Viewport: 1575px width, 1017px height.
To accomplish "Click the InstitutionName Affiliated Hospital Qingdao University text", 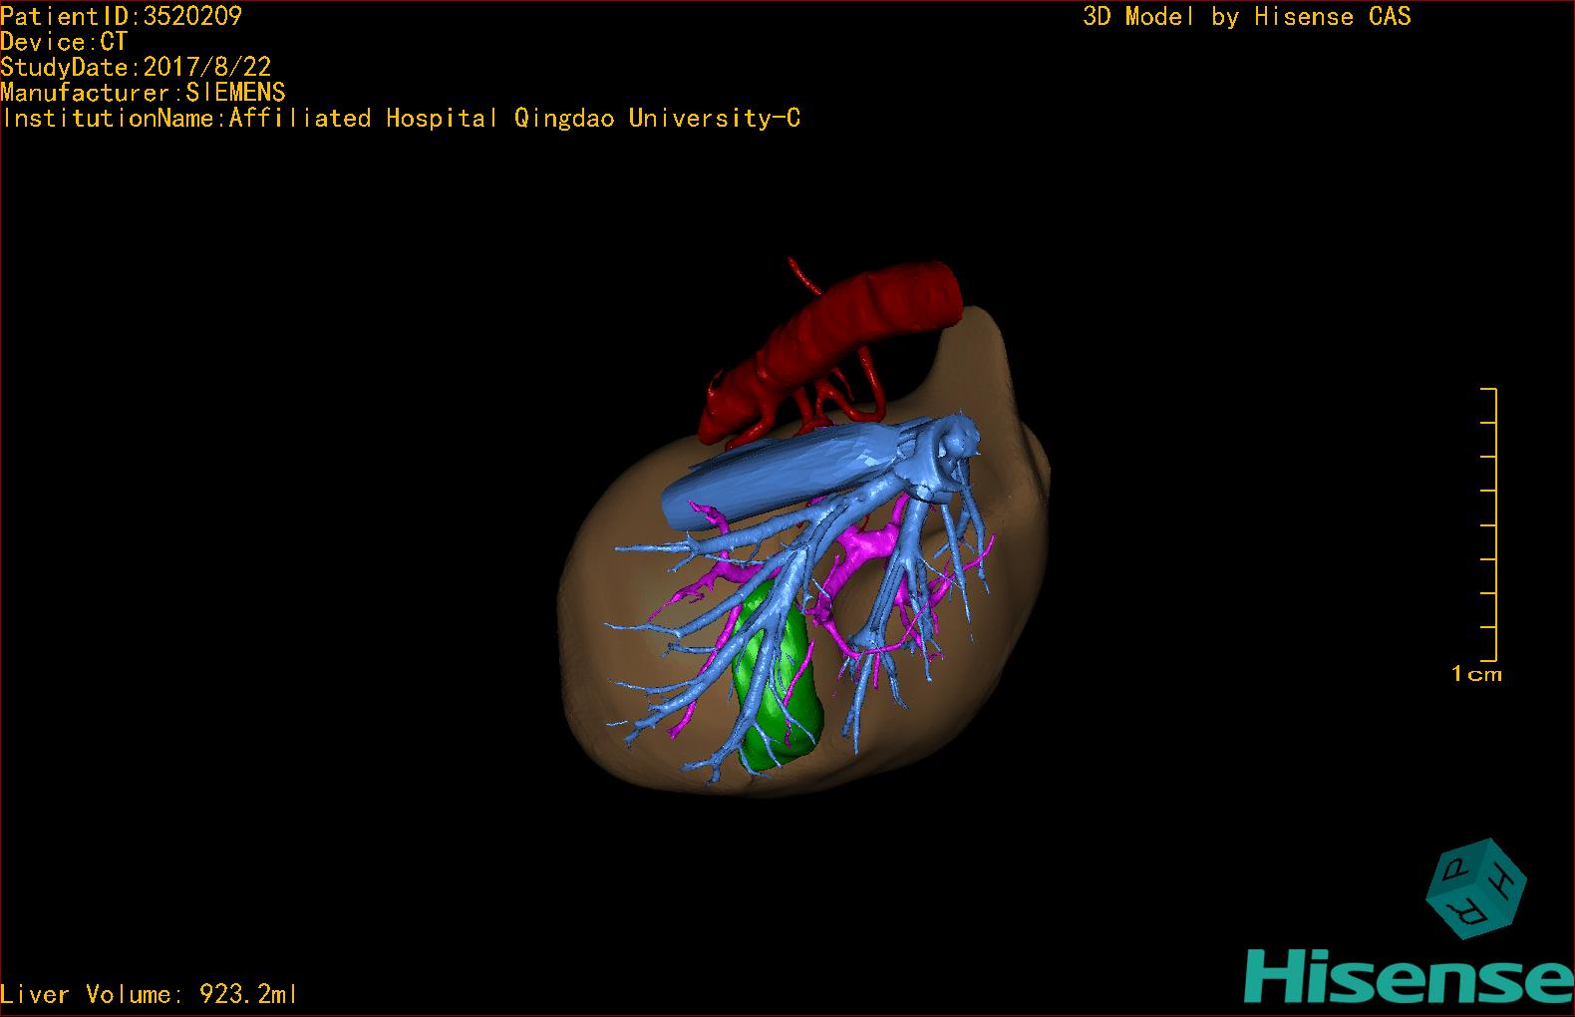I will [x=401, y=119].
